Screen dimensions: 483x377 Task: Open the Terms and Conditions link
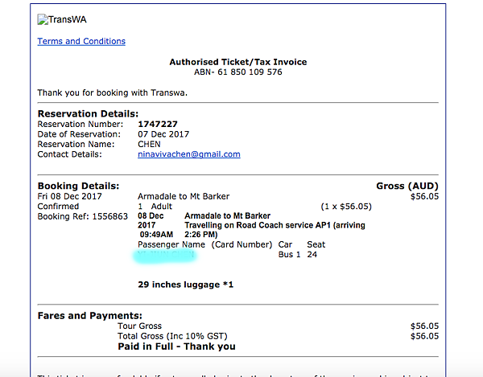81,41
